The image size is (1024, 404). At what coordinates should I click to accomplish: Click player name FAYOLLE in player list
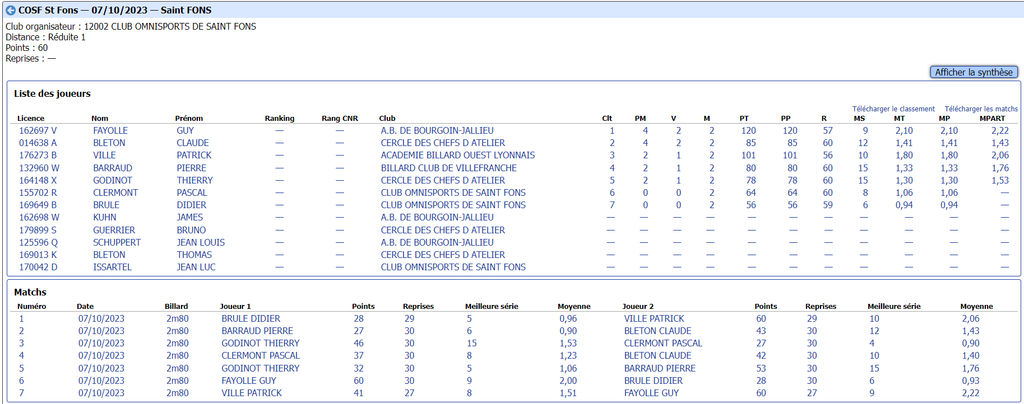(x=110, y=130)
